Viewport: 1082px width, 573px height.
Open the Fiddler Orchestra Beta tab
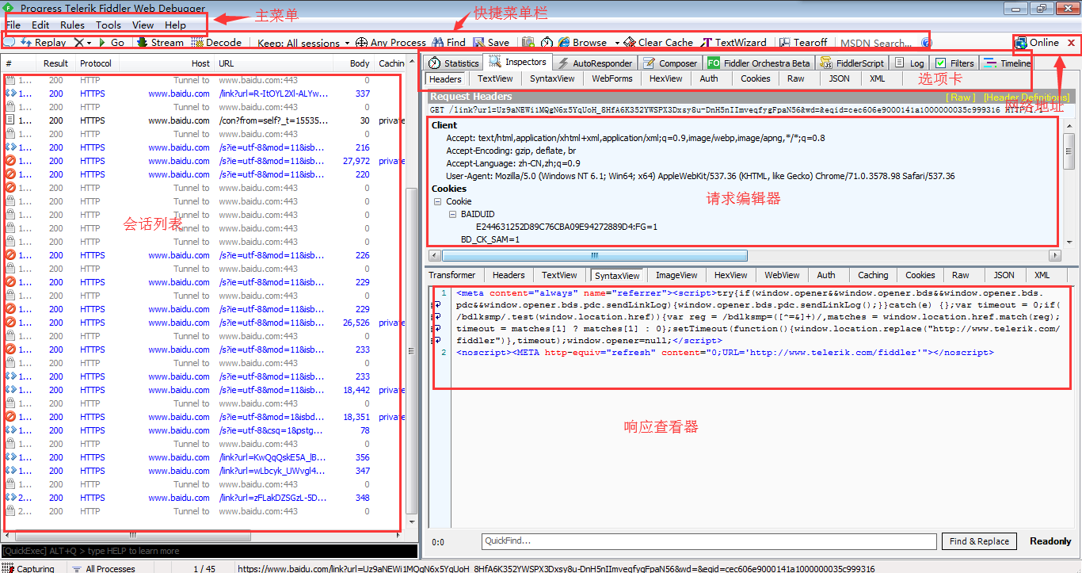click(x=759, y=63)
